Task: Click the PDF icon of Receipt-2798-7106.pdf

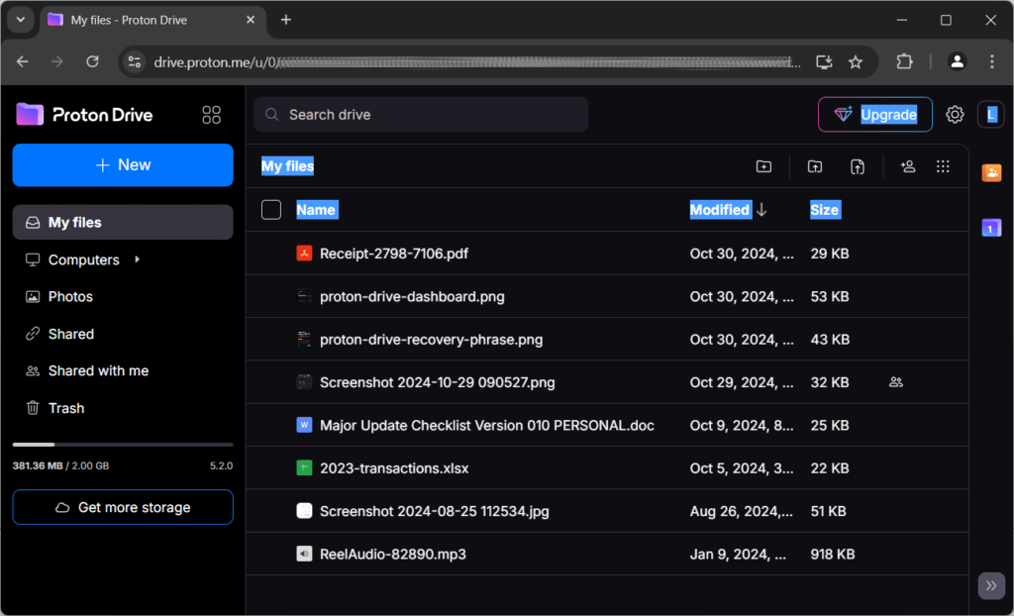Action: pos(304,253)
